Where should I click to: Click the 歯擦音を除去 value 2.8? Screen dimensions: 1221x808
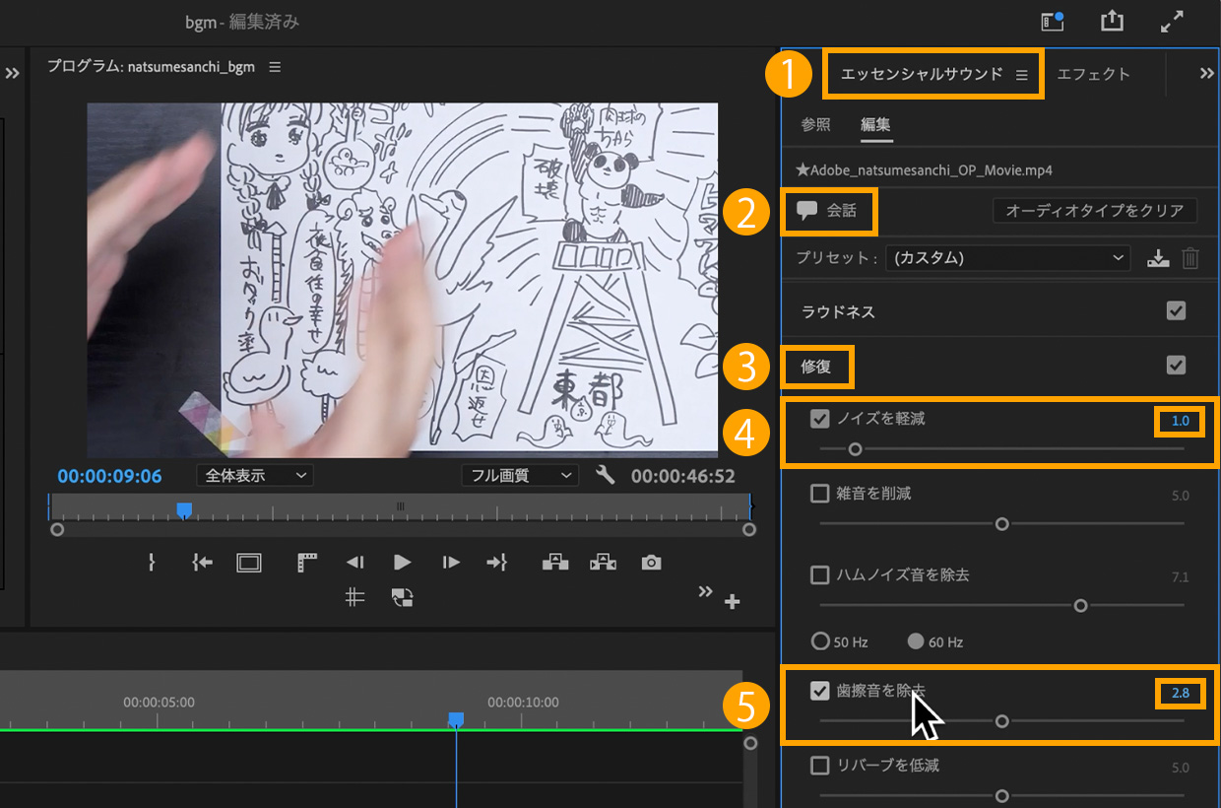tap(1181, 694)
